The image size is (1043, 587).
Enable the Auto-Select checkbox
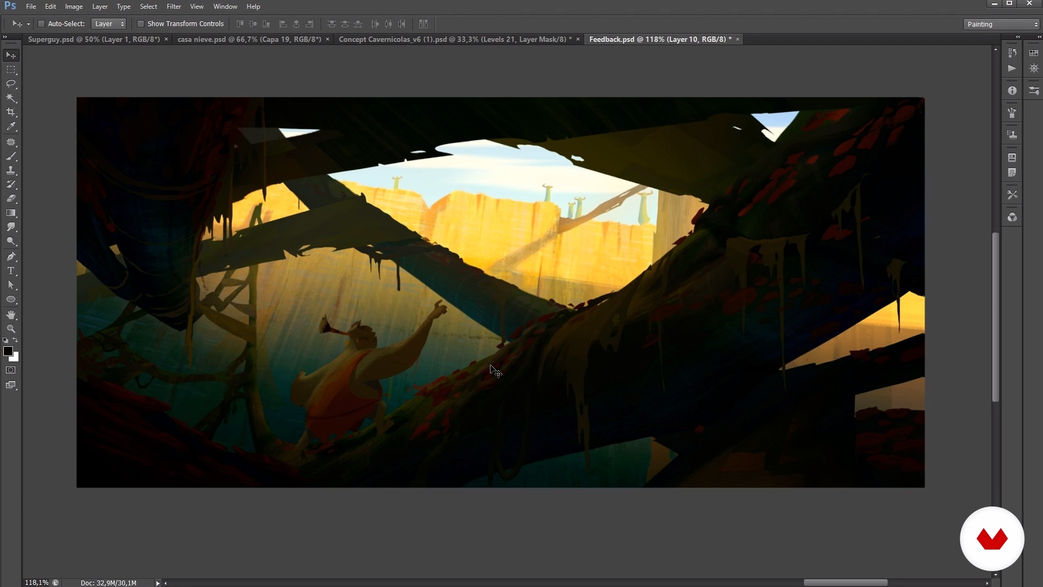pyautogui.click(x=41, y=24)
